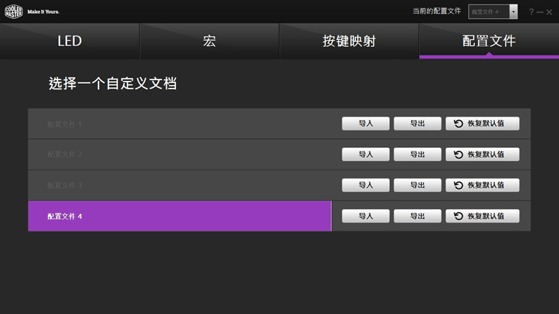Click the Cooler Master logo

[15, 11]
